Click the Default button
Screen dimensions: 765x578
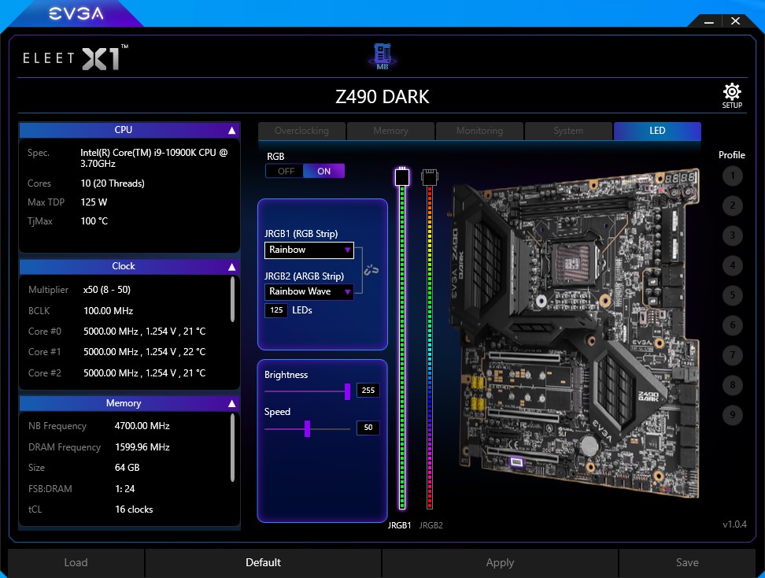(263, 562)
